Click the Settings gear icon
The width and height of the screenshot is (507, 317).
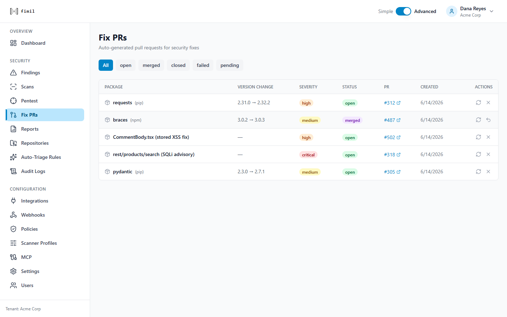(x=13, y=271)
